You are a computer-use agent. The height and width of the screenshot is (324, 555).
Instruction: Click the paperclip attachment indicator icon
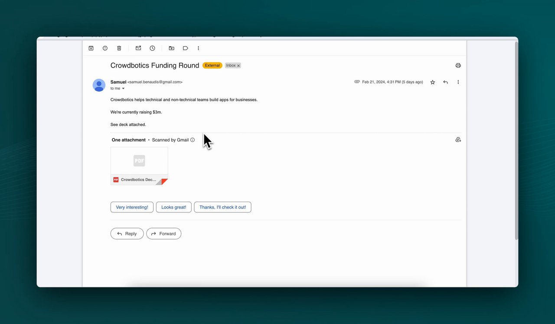[x=357, y=82]
